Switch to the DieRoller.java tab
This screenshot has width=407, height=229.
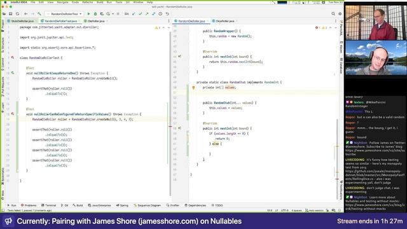click(96, 21)
